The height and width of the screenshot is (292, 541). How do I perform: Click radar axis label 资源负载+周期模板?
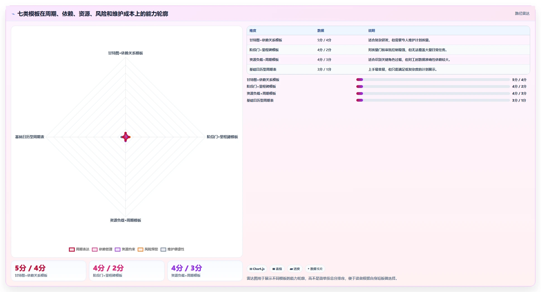pyautogui.click(x=126, y=220)
